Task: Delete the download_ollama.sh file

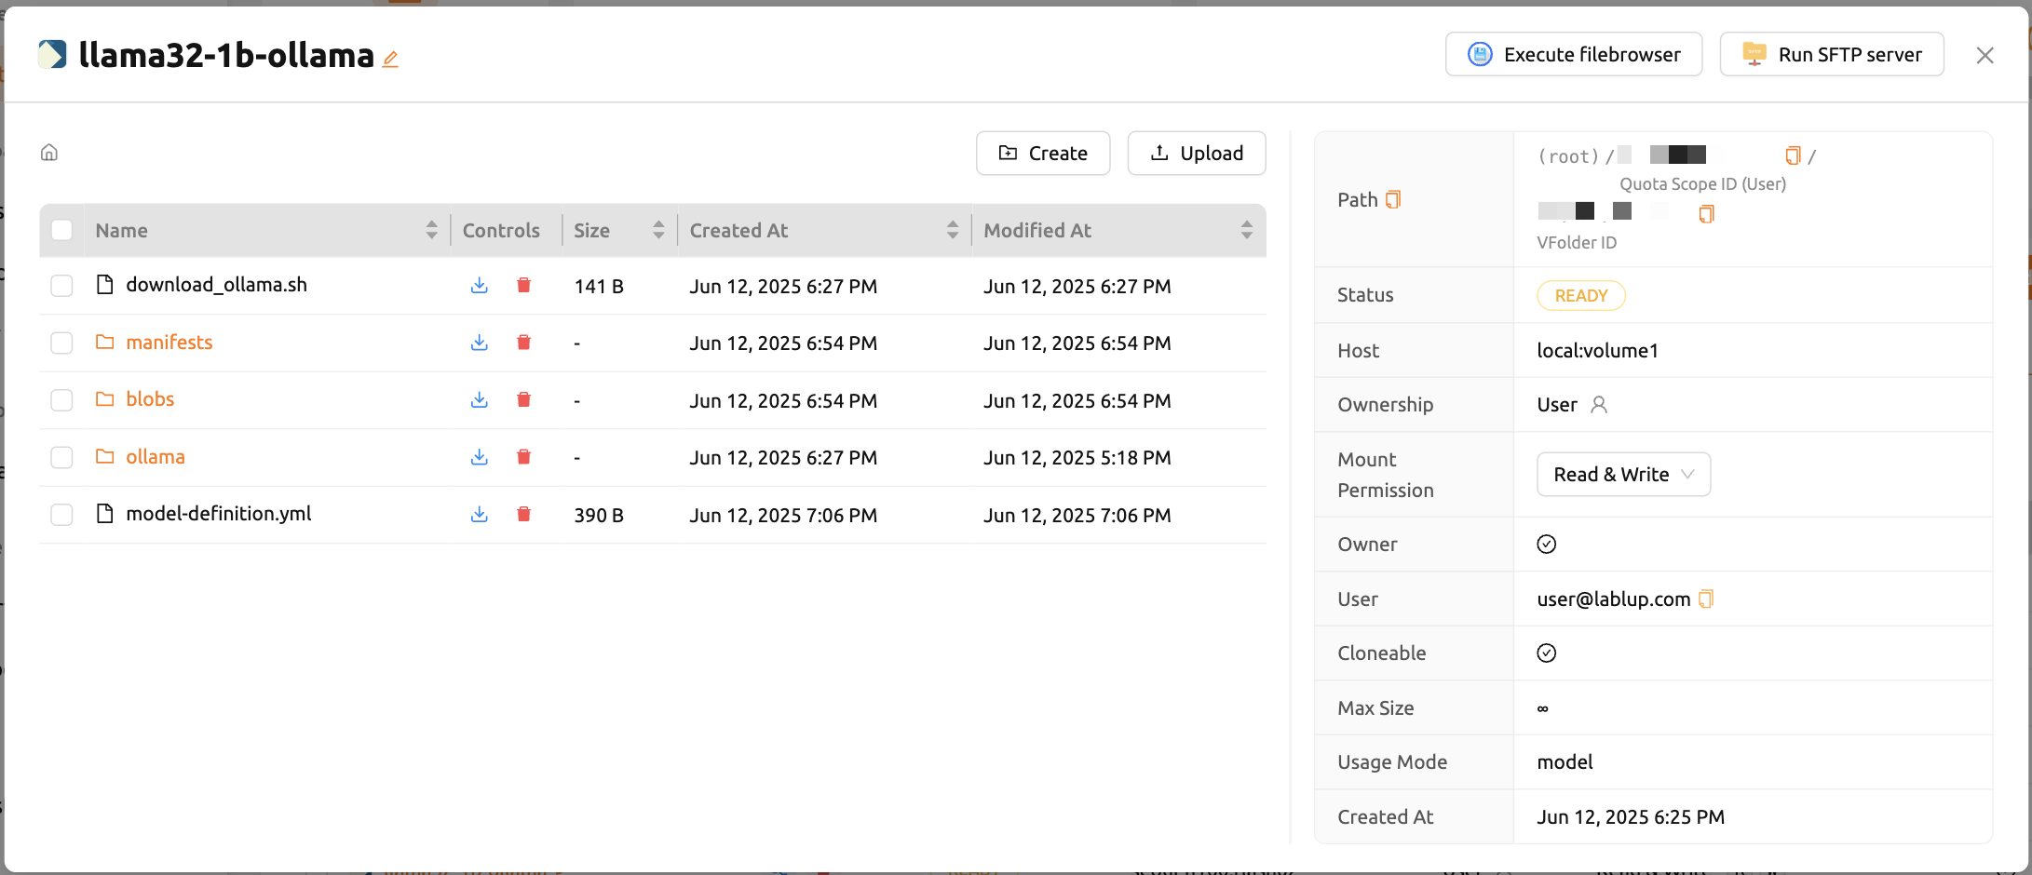Action: (524, 285)
